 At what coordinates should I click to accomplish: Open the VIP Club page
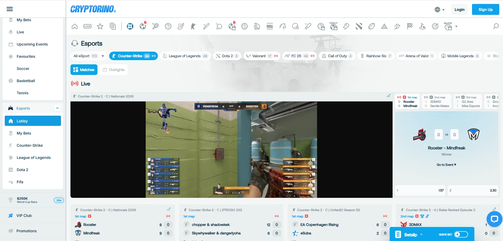click(33, 216)
